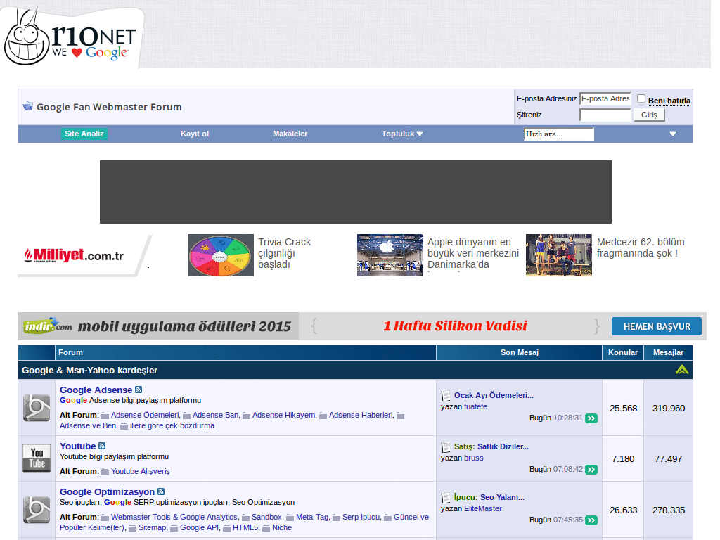Open the Google Fan Webmaster Forum title
Viewport: 720px width, 540px height.
[x=109, y=107]
